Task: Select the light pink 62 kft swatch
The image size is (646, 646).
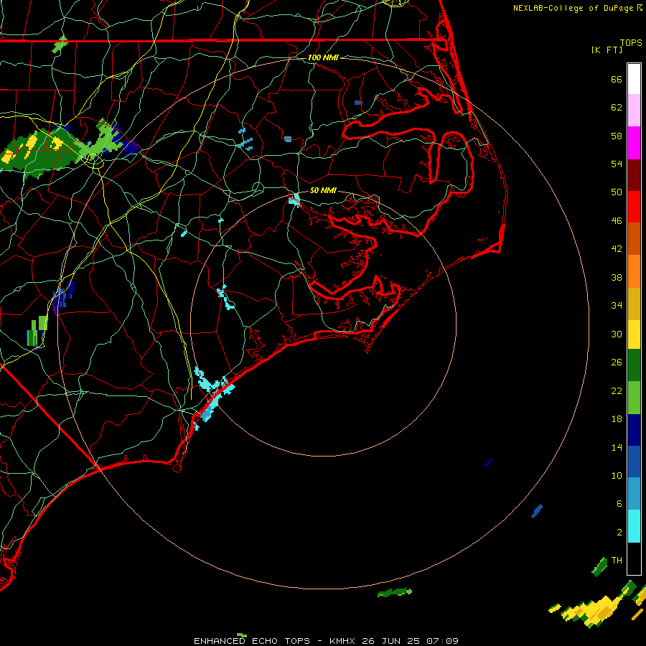Action: pyautogui.click(x=634, y=111)
